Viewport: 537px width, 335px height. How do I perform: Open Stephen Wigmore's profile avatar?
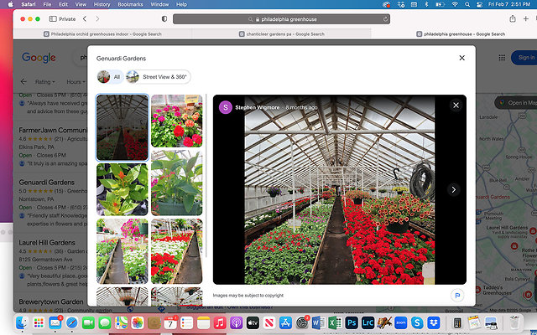(226, 107)
